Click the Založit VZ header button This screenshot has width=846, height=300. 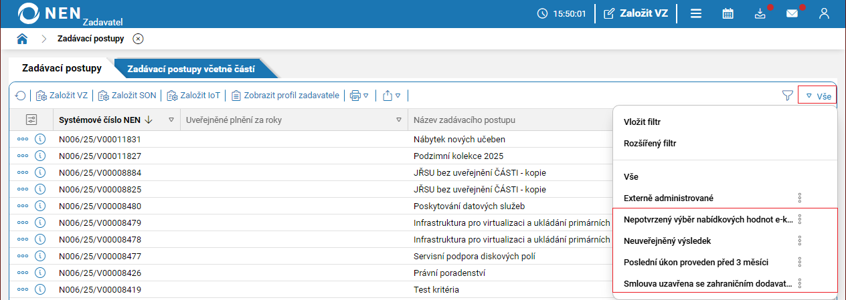637,13
